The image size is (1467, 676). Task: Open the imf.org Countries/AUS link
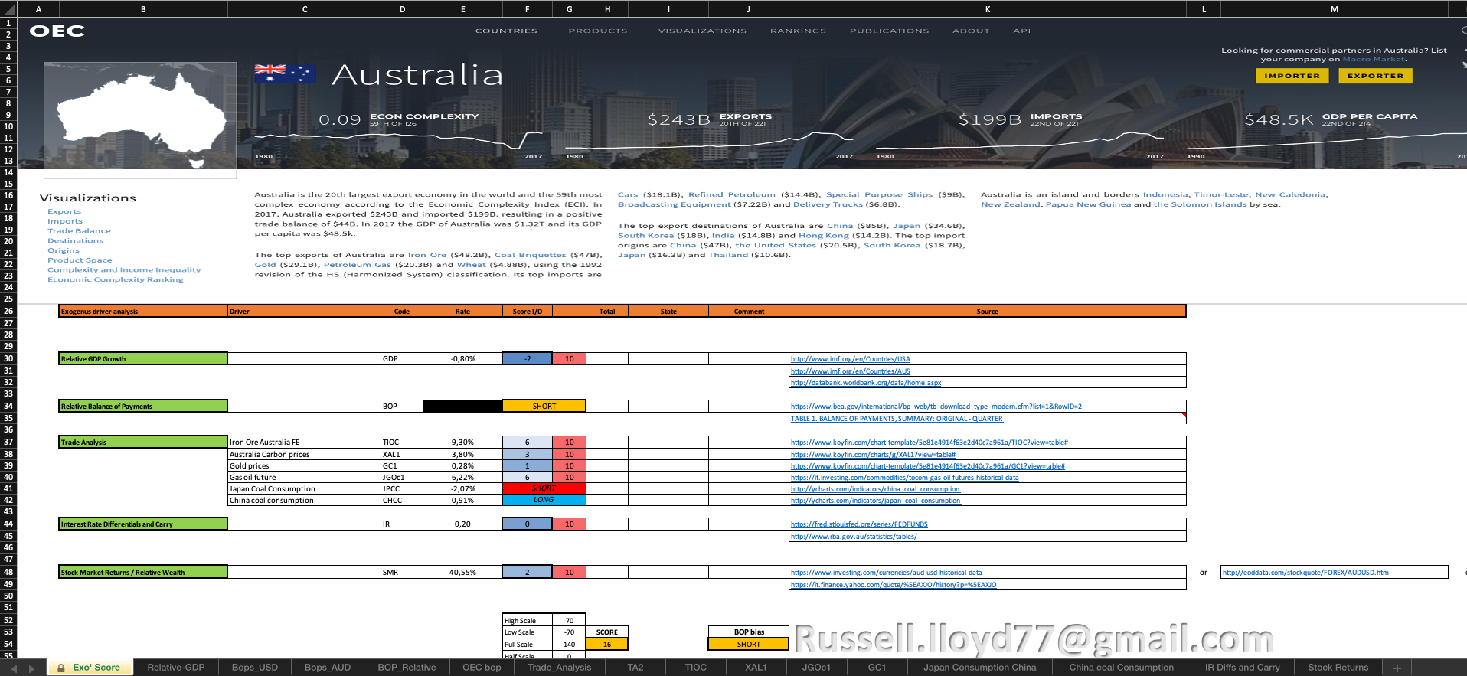[850, 371]
